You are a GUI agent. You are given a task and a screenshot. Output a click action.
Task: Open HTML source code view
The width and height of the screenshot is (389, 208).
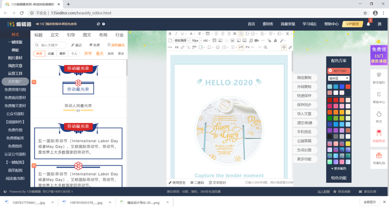(x=170, y=47)
